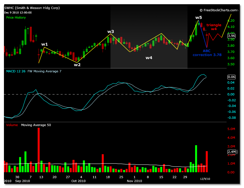Click the volume value tag 2.4M
This screenshot has height=188, width=244.
pyautogui.click(x=231, y=152)
